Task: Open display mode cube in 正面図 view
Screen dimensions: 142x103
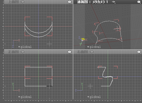Action: pos(70,52)
